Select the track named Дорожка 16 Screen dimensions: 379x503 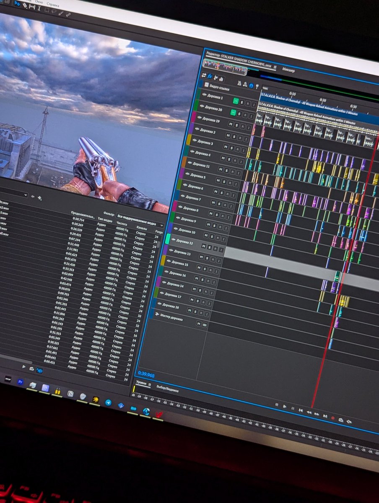178,274
